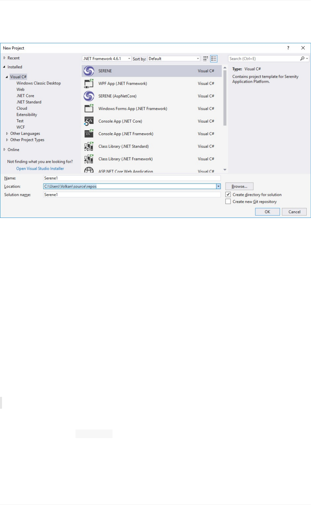Image resolution: width=311 pixels, height=505 pixels.
Task: Click template list scroll-up arrow
Action: tap(225, 68)
